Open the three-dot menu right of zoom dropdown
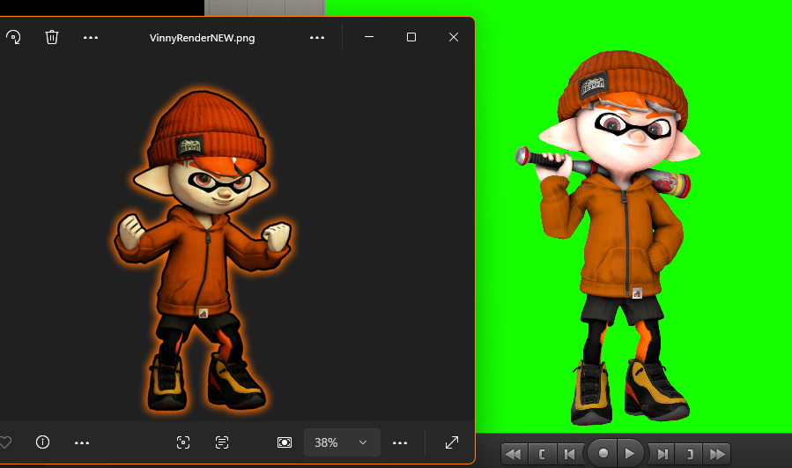The height and width of the screenshot is (468, 792). 400,443
